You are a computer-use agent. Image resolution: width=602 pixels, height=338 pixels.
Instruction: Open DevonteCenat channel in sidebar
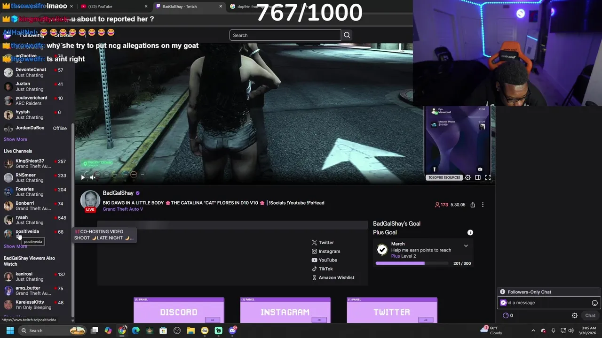coord(36,72)
